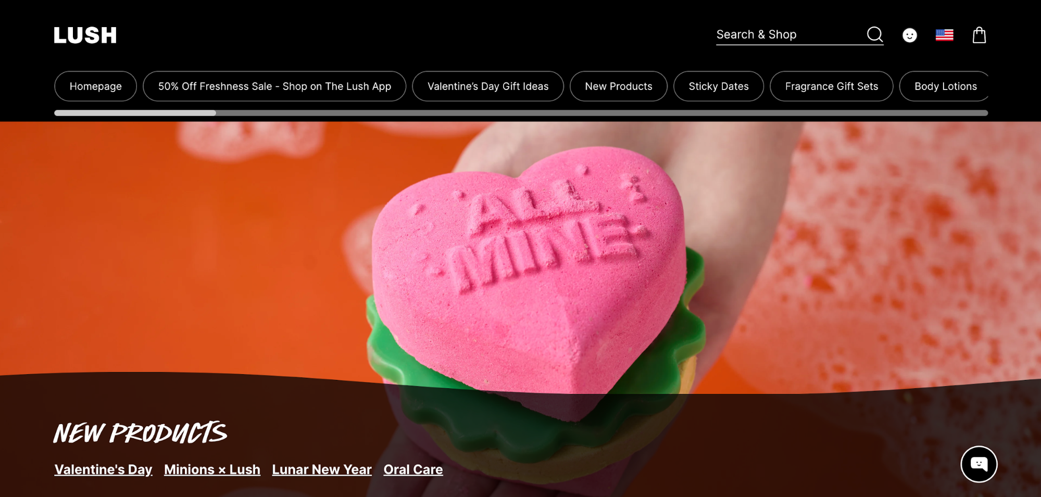This screenshot has height=497, width=1041.
Task: Open the chat support bubble icon
Action: coord(979,464)
